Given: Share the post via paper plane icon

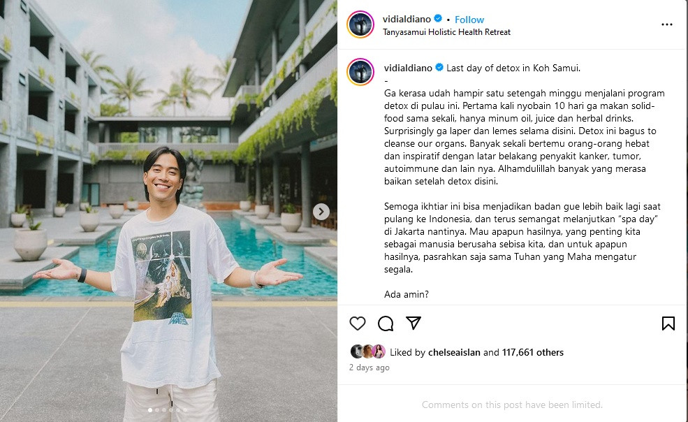Looking at the screenshot, I should click(413, 323).
